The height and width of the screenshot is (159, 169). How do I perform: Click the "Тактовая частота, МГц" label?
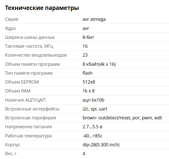click(x=29, y=46)
